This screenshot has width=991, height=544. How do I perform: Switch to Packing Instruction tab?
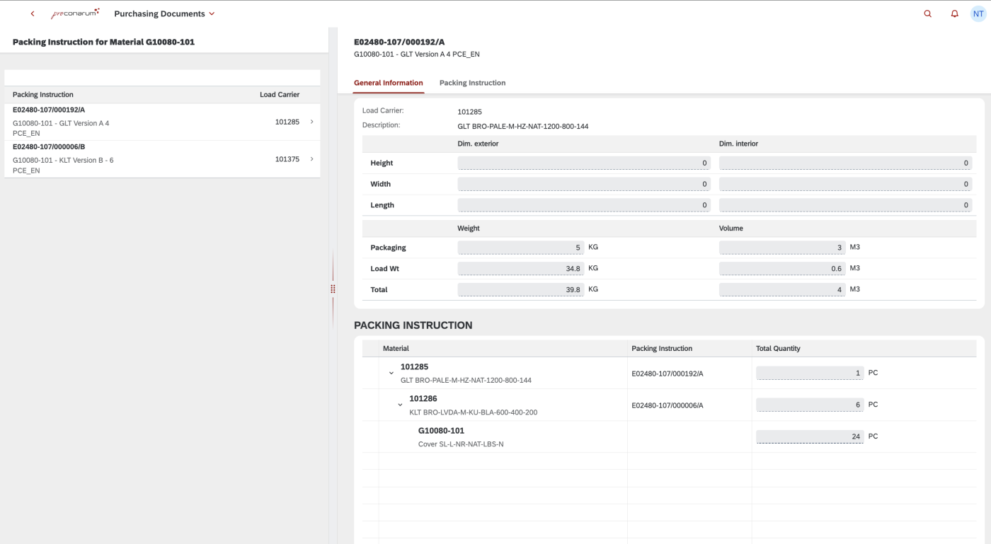(472, 83)
